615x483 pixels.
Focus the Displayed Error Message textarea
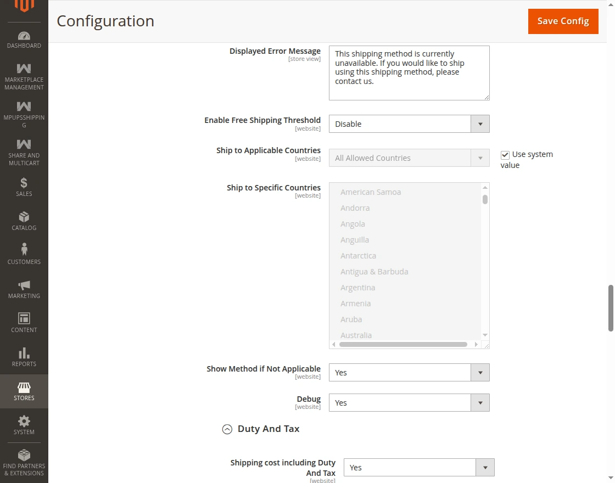pyautogui.click(x=409, y=73)
